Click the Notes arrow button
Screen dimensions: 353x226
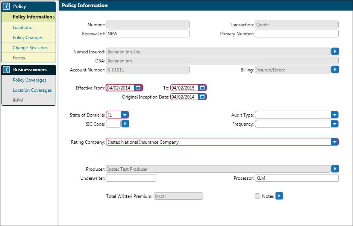[x=279, y=196]
